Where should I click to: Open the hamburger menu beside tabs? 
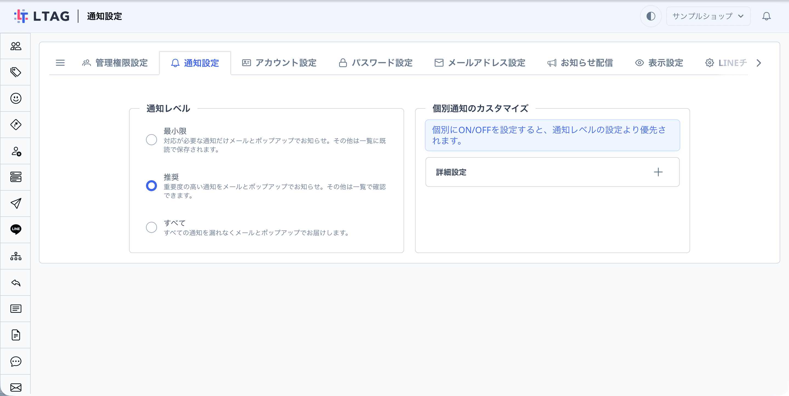[x=60, y=63]
